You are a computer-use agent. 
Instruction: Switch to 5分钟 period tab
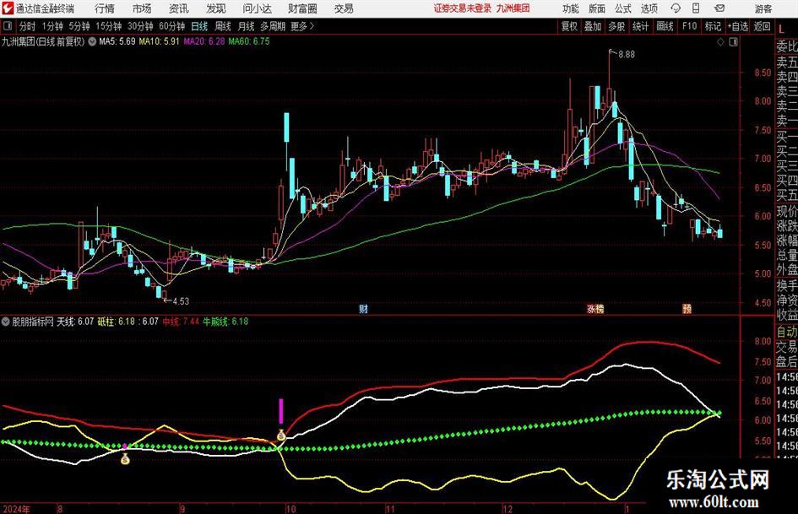tap(79, 26)
